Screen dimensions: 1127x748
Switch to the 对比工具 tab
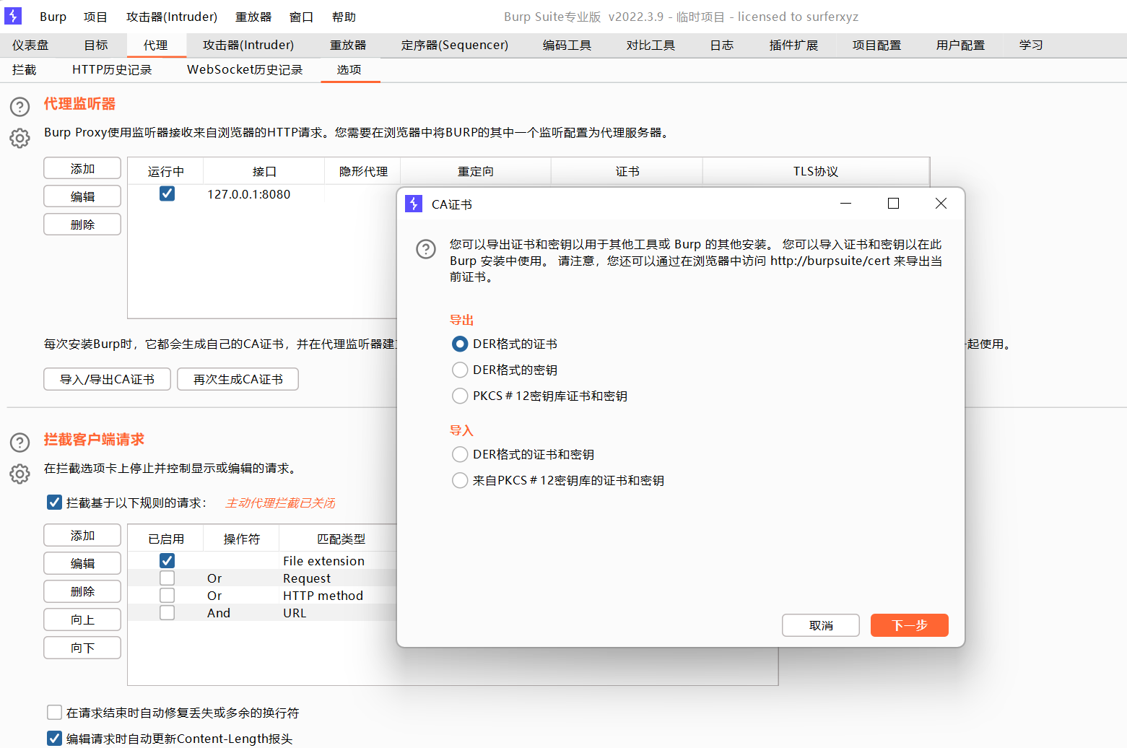(650, 45)
